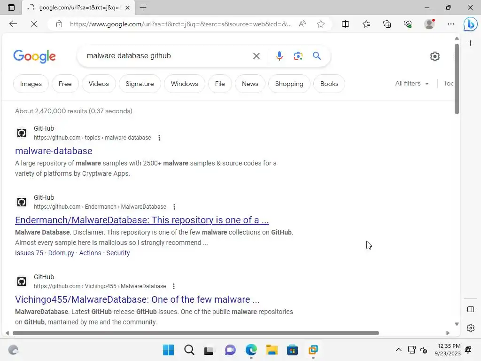This screenshot has width=481, height=361.
Task: Open a new tab with plus
Action: (143, 8)
